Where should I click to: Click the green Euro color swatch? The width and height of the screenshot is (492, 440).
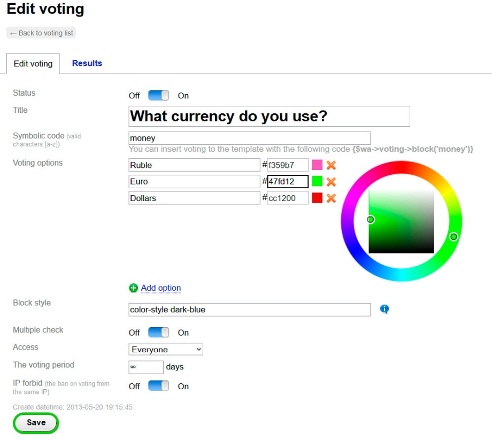click(x=317, y=182)
